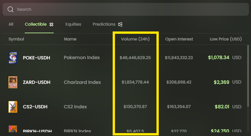Click low price $82.01
The width and height of the screenshot is (251, 136).
pyautogui.click(x=222, y=107)
